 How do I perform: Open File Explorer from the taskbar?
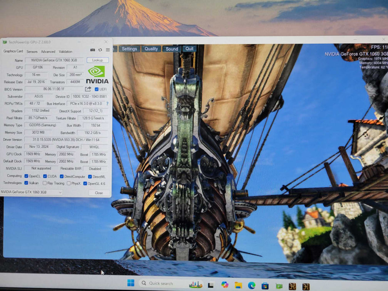(x=238, y=285)
